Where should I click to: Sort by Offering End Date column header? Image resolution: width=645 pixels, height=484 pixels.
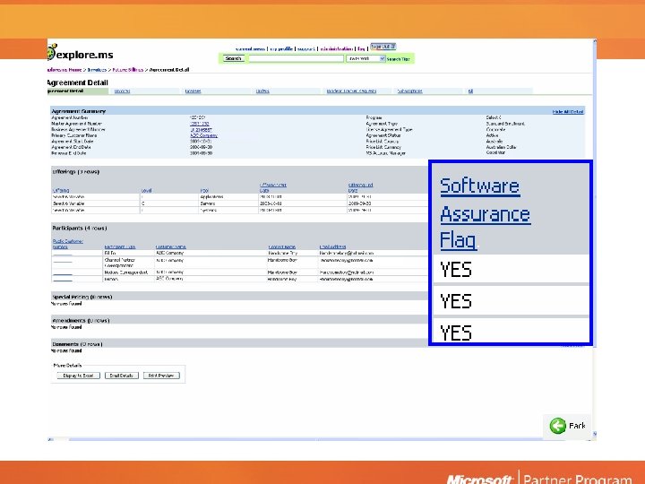click(x=361, y=187)
